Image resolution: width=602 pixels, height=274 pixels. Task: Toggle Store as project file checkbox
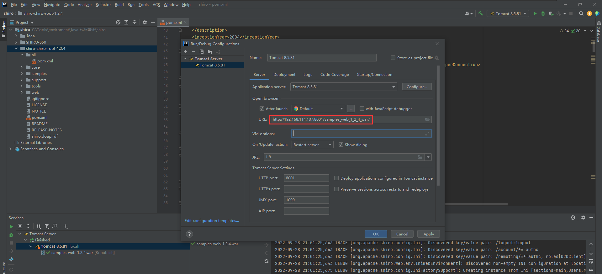[393, 58]
